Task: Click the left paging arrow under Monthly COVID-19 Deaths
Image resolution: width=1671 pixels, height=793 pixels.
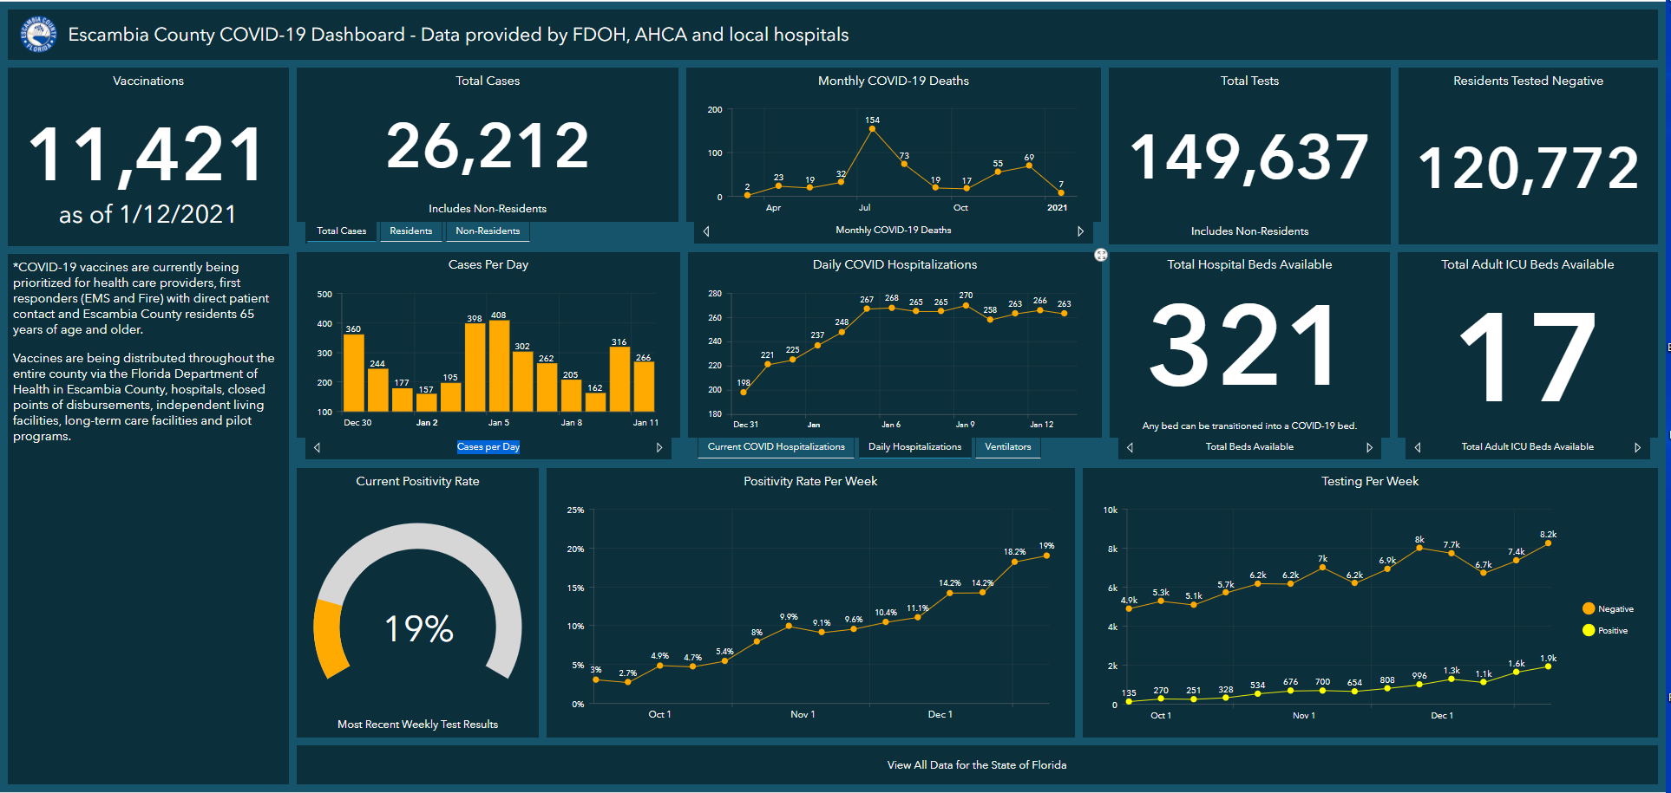Action: [x=705, y=231]
